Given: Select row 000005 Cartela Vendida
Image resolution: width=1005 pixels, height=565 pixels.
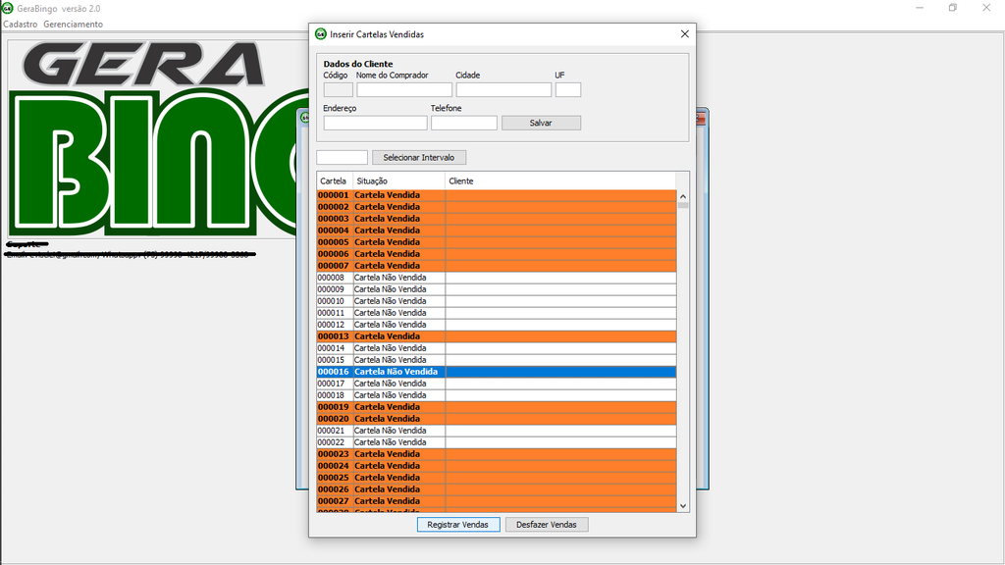Looking at the screenshot, I should point(496,242).
